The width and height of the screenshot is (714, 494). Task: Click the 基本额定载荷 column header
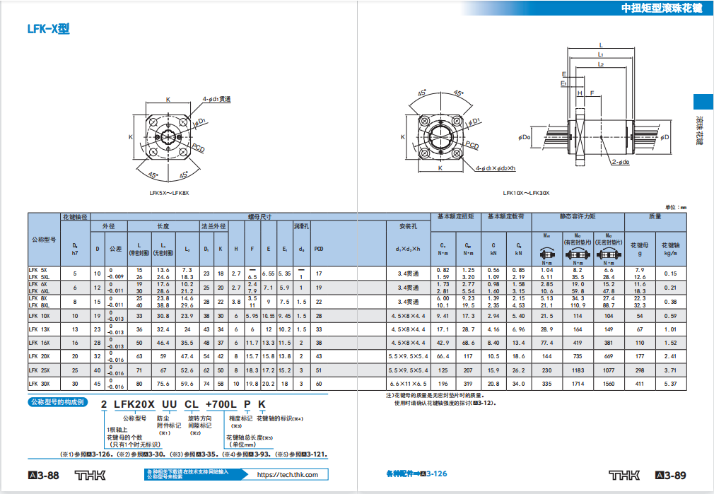pyautogui.click(x=506, y=217)
